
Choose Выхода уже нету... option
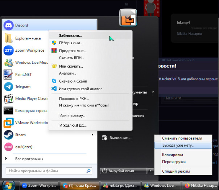point(183,145)
